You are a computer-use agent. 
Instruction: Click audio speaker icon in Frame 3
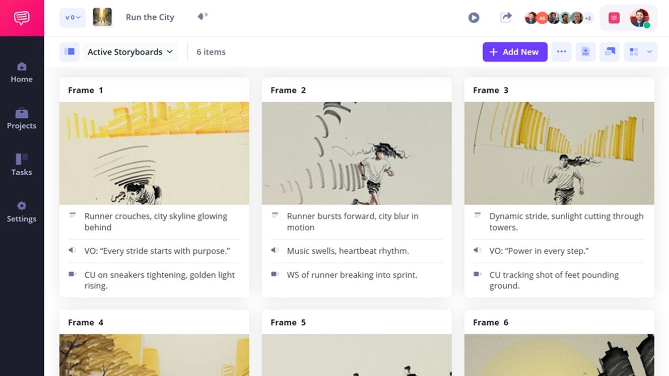pos(478,250)
